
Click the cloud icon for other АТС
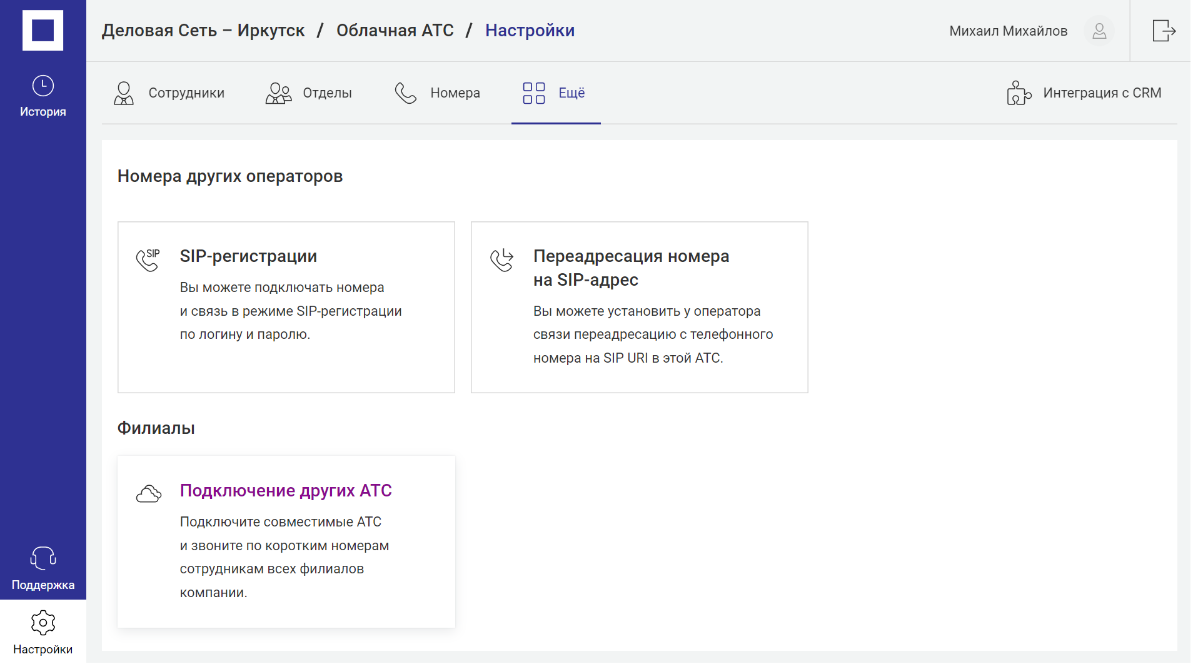point(149,494)
